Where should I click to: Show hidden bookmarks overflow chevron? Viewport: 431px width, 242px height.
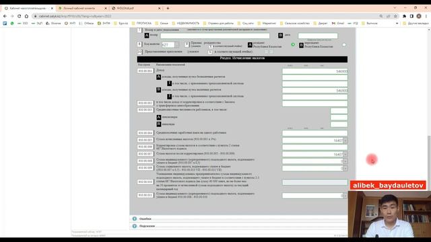397,24
